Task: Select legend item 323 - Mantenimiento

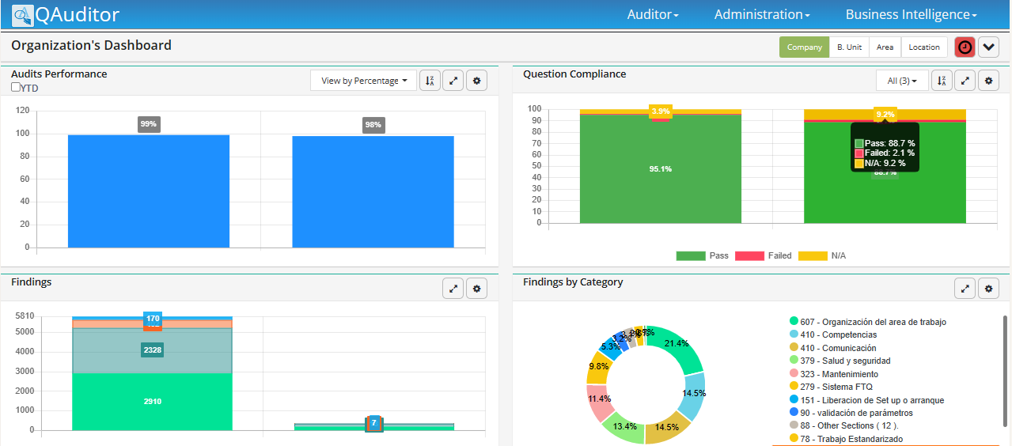Action: pos(833,374)
